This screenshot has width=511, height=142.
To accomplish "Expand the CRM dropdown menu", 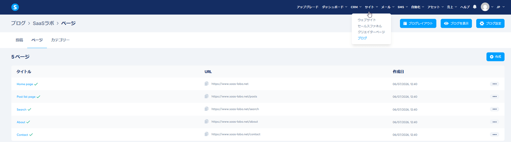I will (x=356, y=7).
